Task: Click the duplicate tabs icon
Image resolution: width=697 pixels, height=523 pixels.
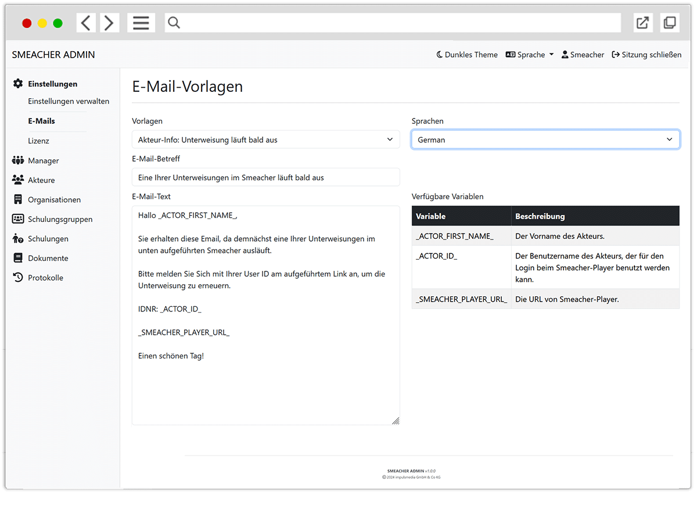Action: 670,23
